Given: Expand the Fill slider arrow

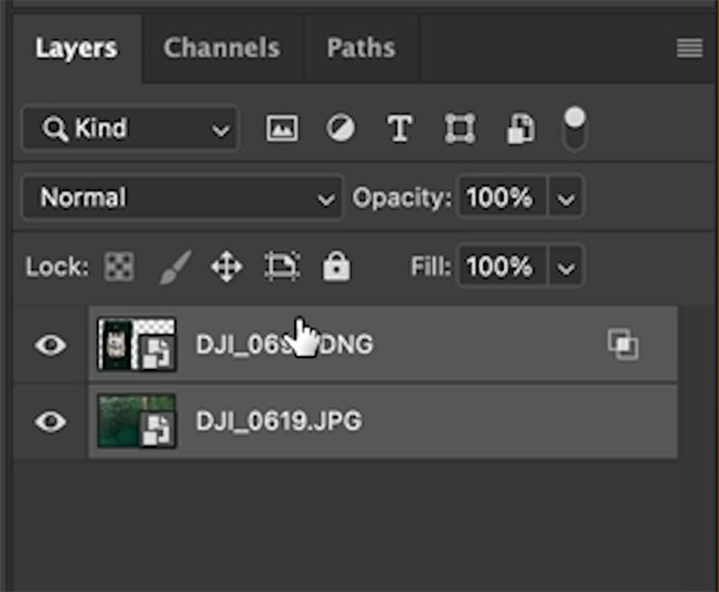Looking at the screenshot, I should click(x=566, y=266).
